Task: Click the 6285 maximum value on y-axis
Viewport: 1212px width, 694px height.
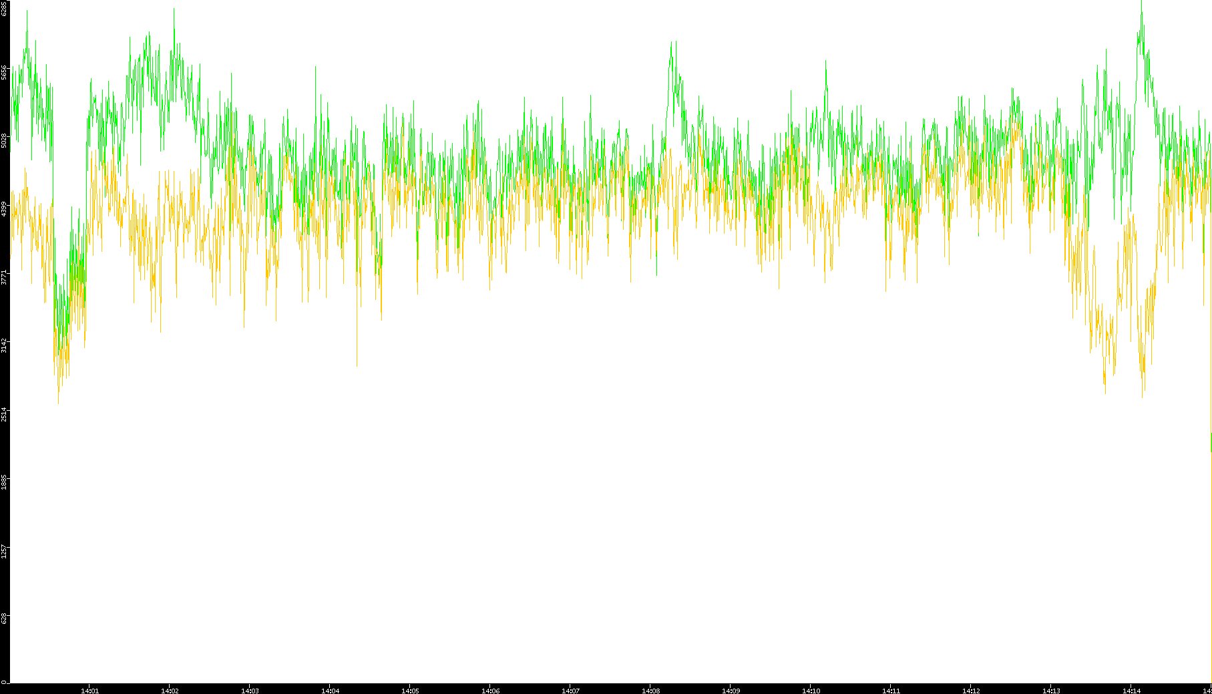Action: (5, 8)
